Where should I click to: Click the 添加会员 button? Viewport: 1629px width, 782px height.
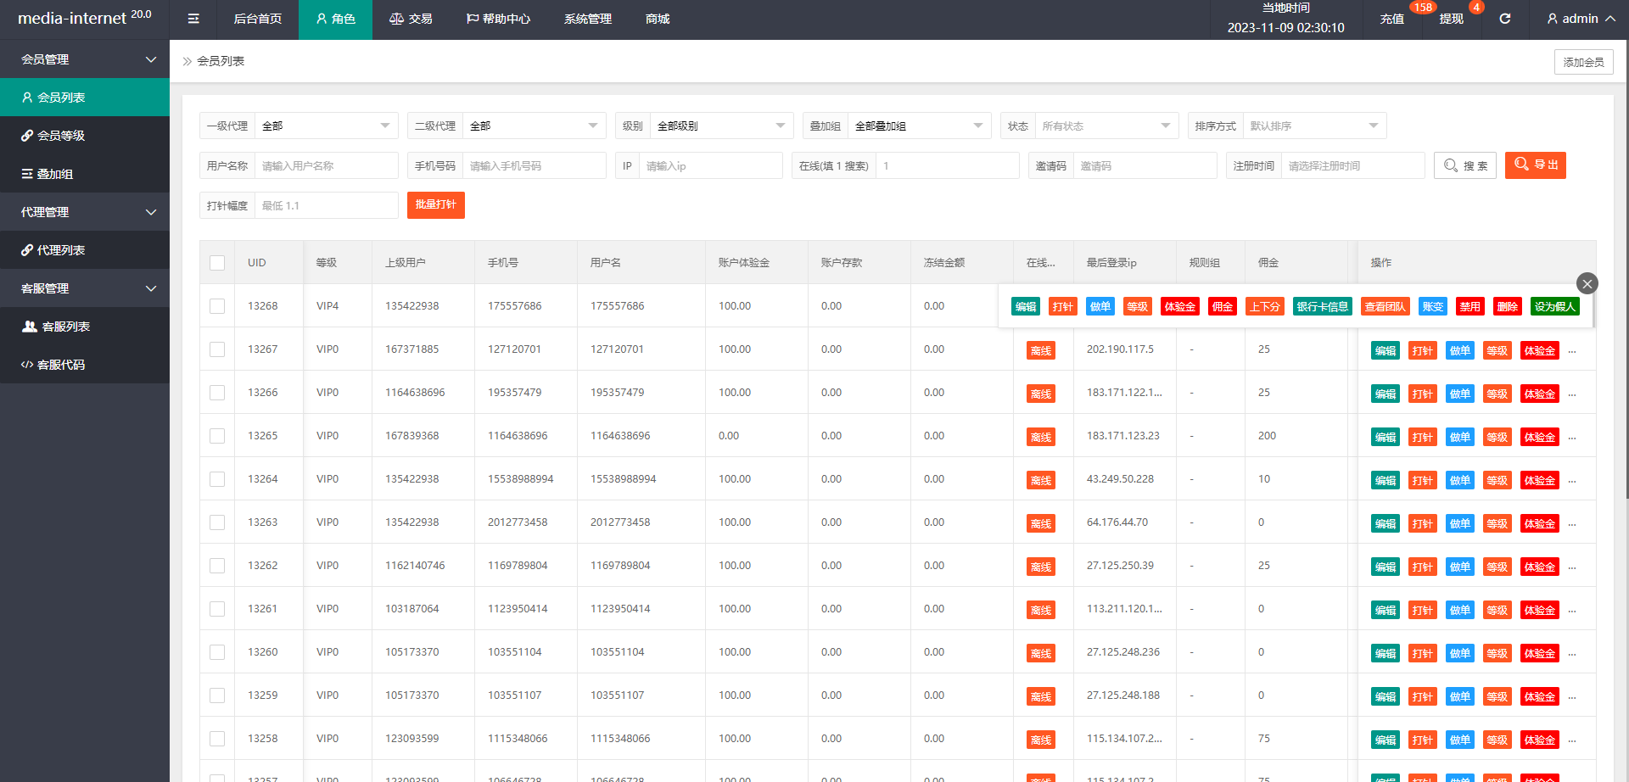pyautogui.click(x=1583, y=62)
